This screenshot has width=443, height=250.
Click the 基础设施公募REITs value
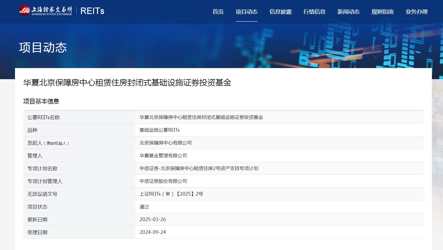tap(160, 130)
